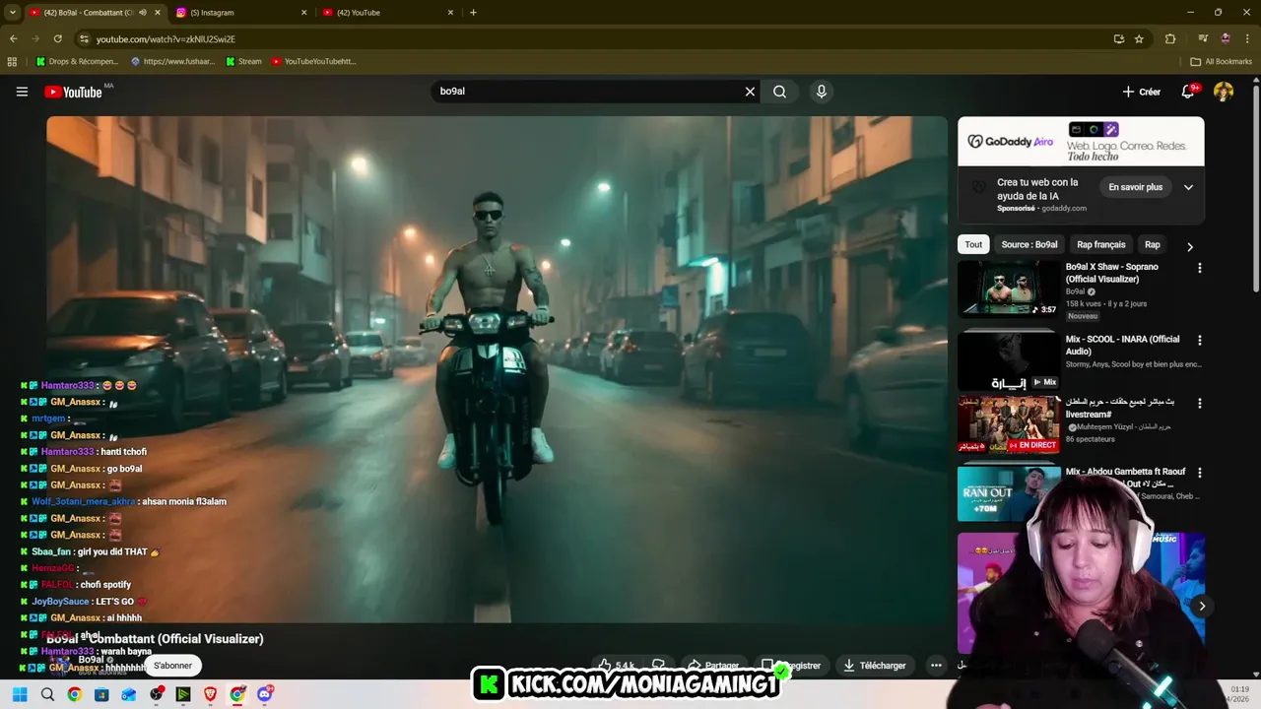1261x709 pixels.
Task: Click the Télécharger download button
Action: point(875,666)
